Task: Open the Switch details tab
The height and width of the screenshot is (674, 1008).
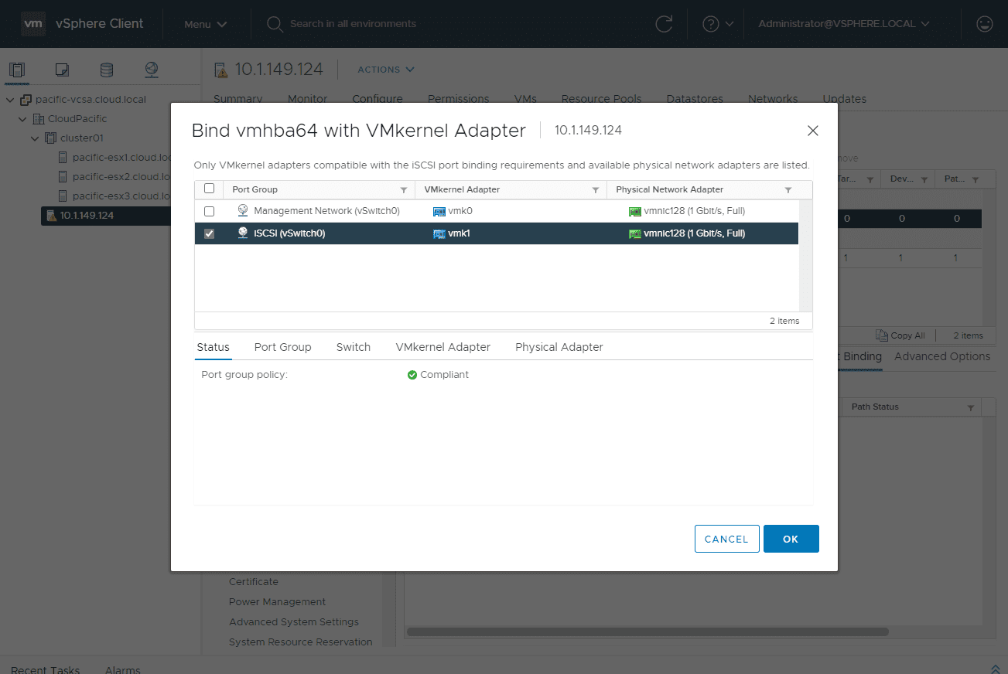Action: [x=354, y=347]
